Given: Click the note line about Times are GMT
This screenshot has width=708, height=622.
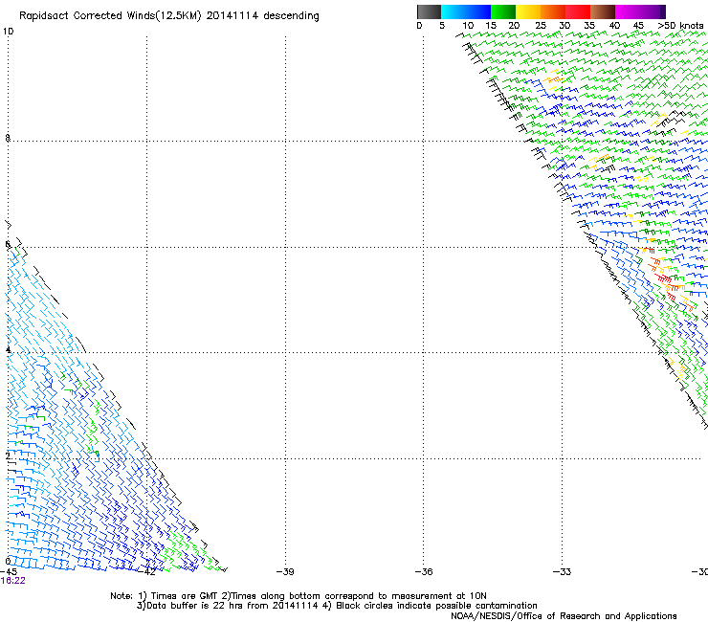Looking at the screenshot, I should 299,596.
